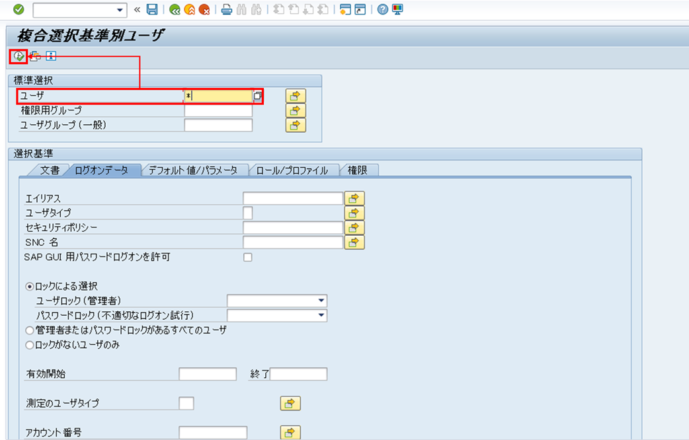Open the 権限 tab

click(x=358, y=170)
